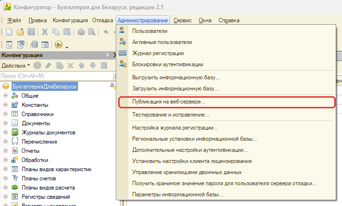Expand the Общие tree node
This screenshot has width=342, height=206.
pyautogui.click(x=6, y=96)
